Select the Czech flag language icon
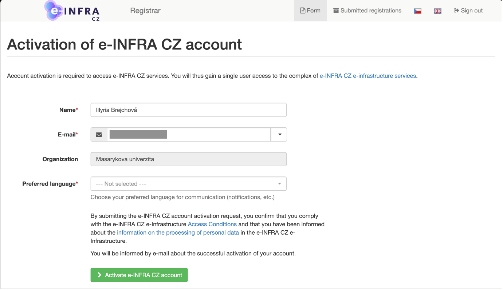503x290 pixels. tap(417, 11)
